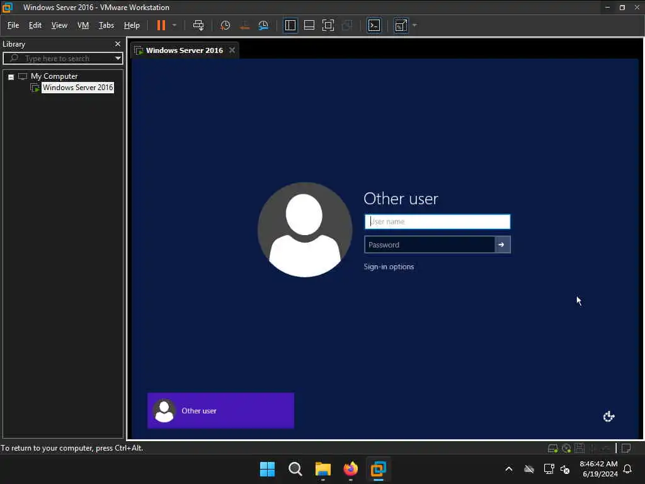Open the snapshot manager
This screenshot has width=645, height=484.
click(263, 25)
